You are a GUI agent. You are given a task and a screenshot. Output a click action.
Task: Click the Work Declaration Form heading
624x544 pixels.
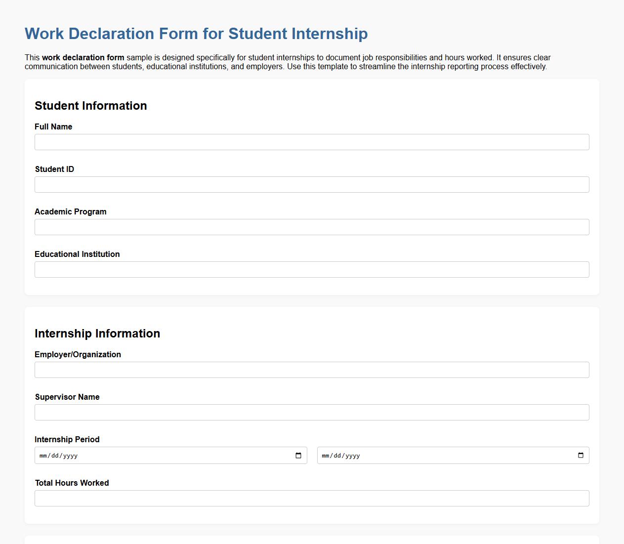pyautogui.click(x=196, y=34)
